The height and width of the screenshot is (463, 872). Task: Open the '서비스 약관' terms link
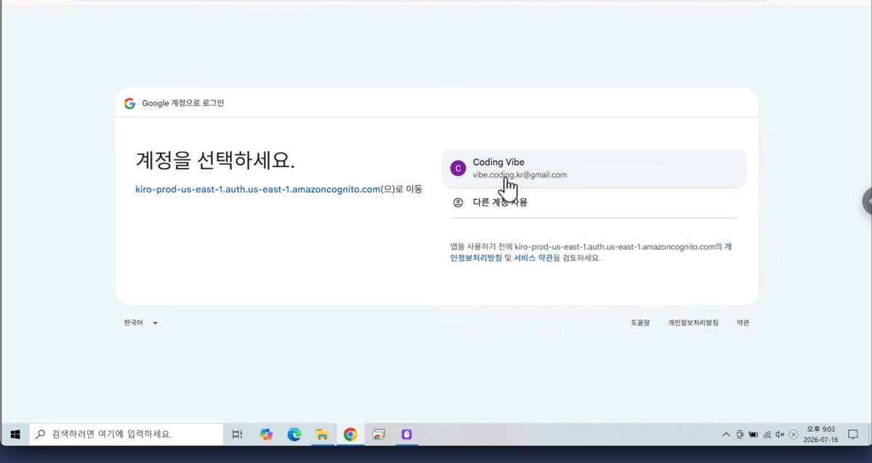533,258
